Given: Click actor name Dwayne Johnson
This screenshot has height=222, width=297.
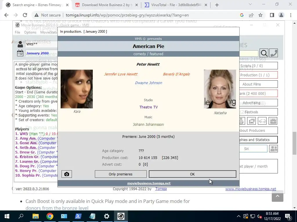Looking at the screenshot, I should click(148, 83).
